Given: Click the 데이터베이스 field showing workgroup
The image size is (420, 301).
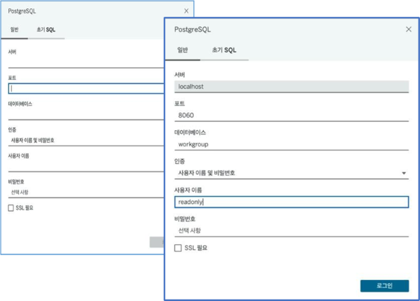Looking at the screenshot, I should click(291, 144).
